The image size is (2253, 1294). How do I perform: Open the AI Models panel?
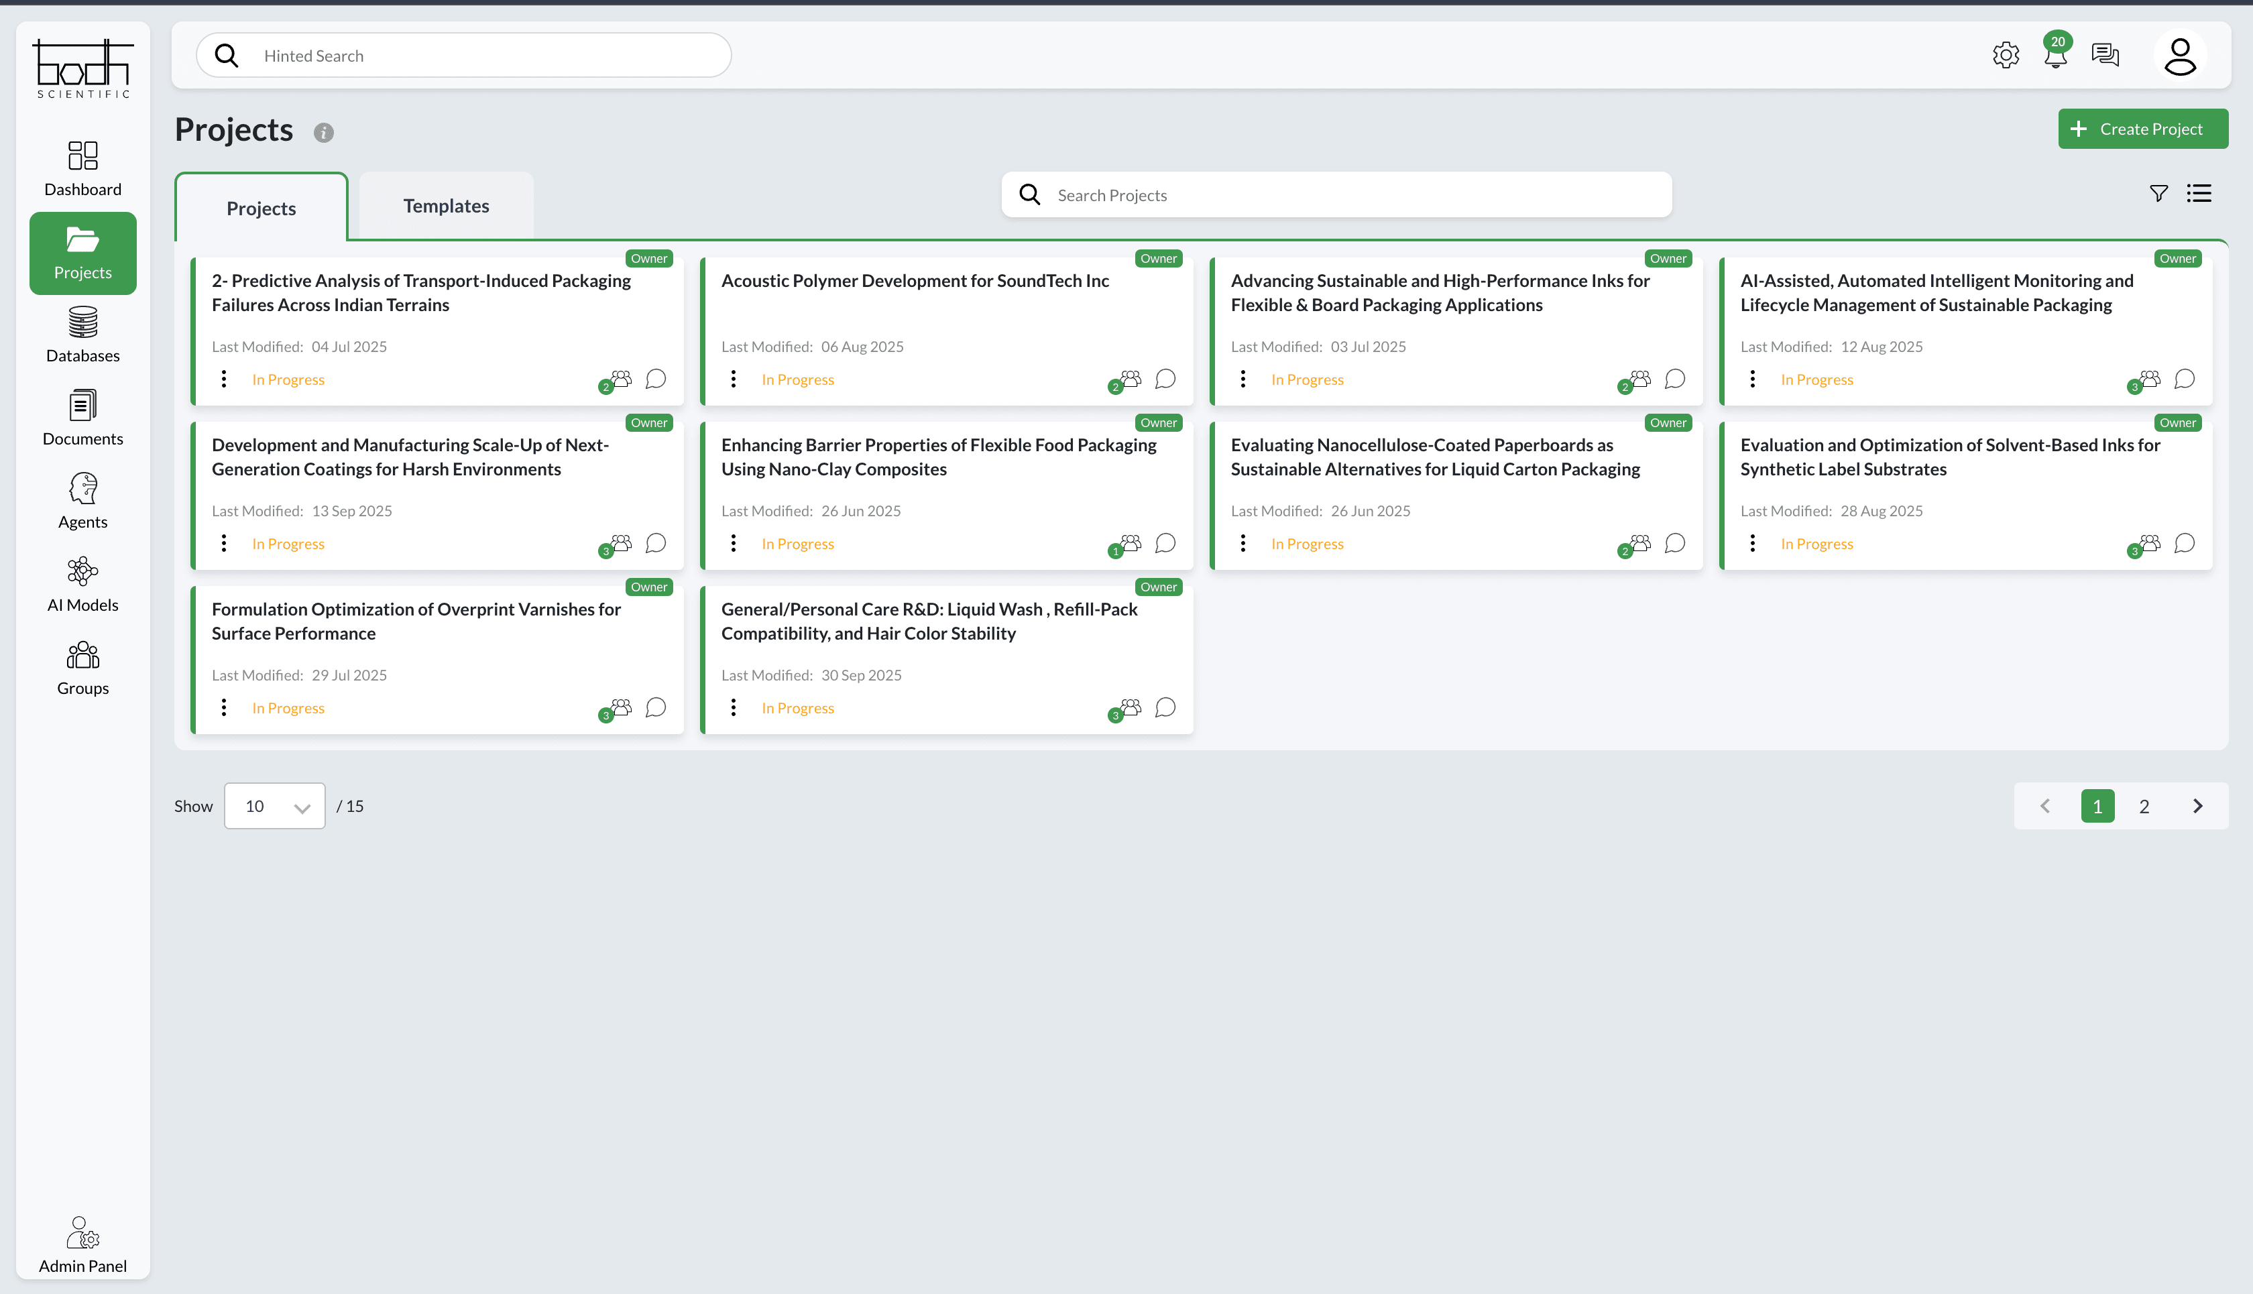point(82,583)
